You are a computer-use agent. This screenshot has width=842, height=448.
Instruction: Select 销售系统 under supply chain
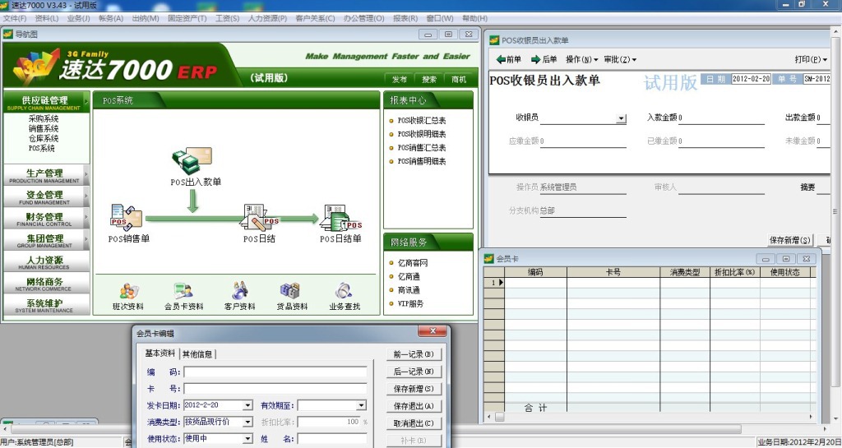tap(44, 129)
